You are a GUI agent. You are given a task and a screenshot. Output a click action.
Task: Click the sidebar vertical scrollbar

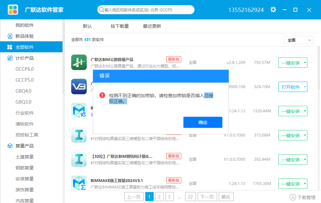(63, 56)
